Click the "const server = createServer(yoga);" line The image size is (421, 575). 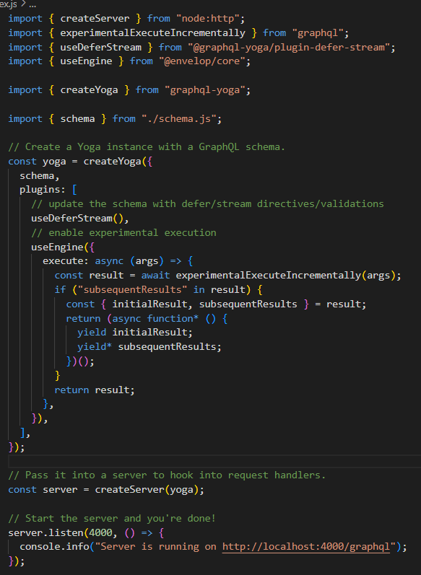[x=106, y=490]
